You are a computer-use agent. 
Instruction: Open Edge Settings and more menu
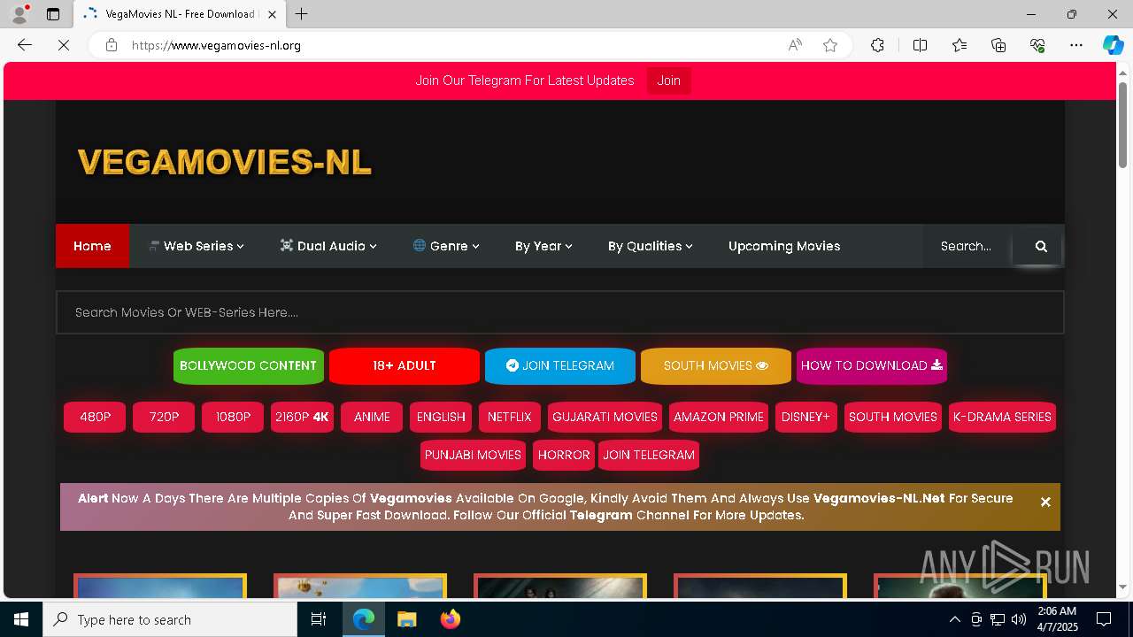point(1076,45)
